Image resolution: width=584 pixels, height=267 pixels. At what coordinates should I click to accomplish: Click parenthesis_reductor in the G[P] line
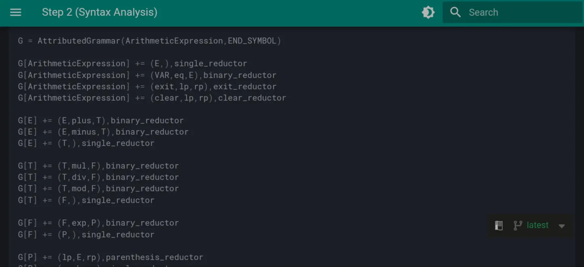[154, 257]
